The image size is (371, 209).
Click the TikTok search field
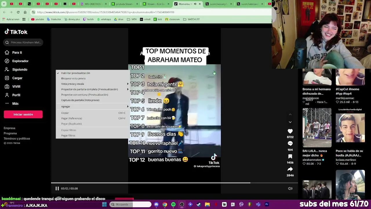[23, 42]
